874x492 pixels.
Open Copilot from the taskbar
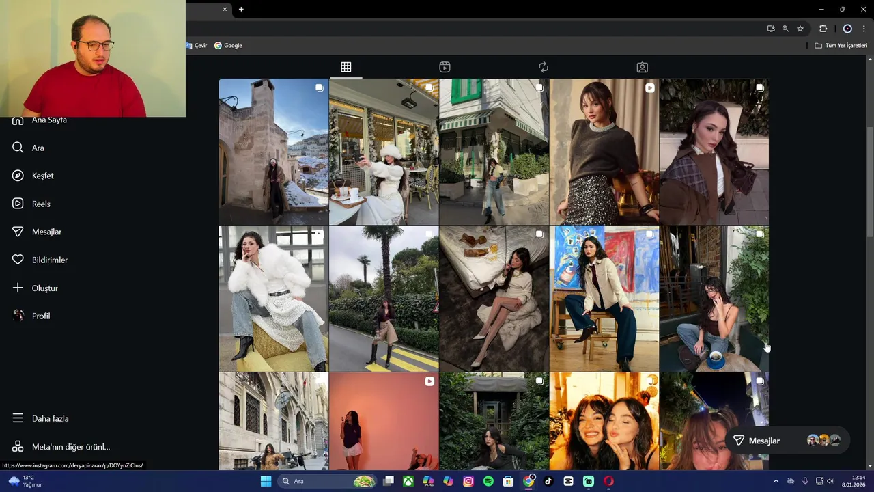pos(448,481)
